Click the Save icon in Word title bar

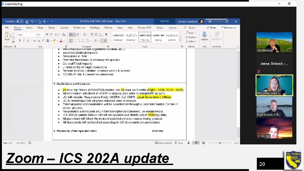point(27,22)
